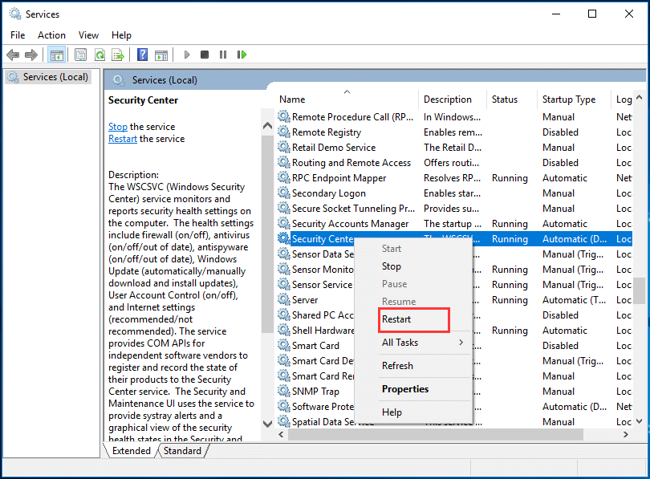Click gear icon of Smart Card service
This screenshot has width=650, height=479.
click(283, 346)
